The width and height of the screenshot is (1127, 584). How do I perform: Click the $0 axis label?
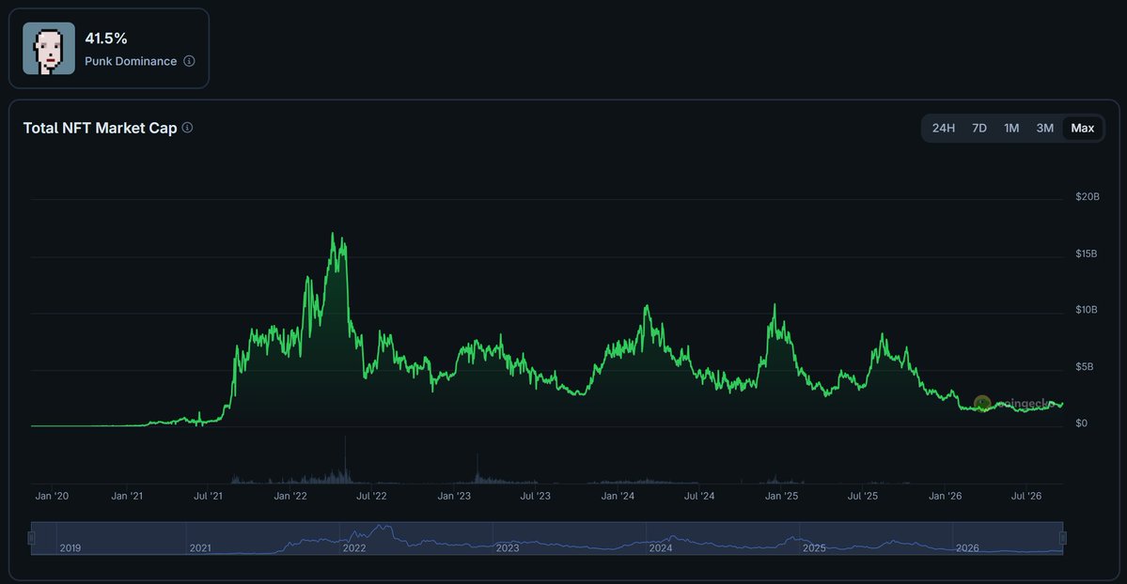[1081, 423]
